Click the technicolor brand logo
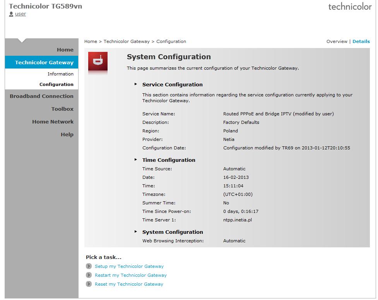This screenshot has width=378, height=300. (350, 7)
